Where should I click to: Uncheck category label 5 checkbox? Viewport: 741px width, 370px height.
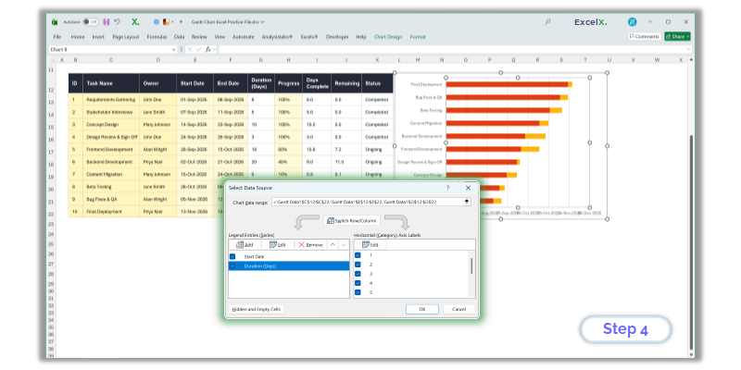[x=358, y=292]
